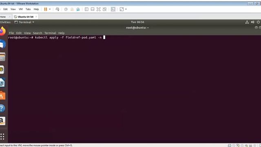
Task: Open VMware Help menu
Action: tap(36, 9)
